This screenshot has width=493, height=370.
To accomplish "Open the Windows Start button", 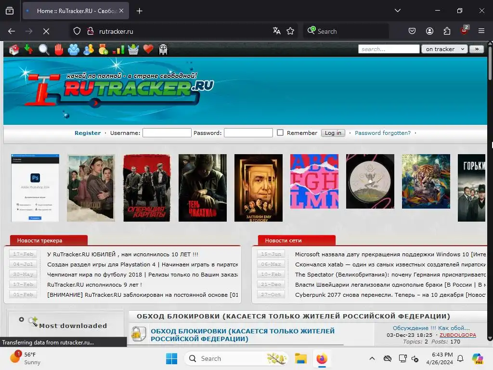I will [172, 358].
